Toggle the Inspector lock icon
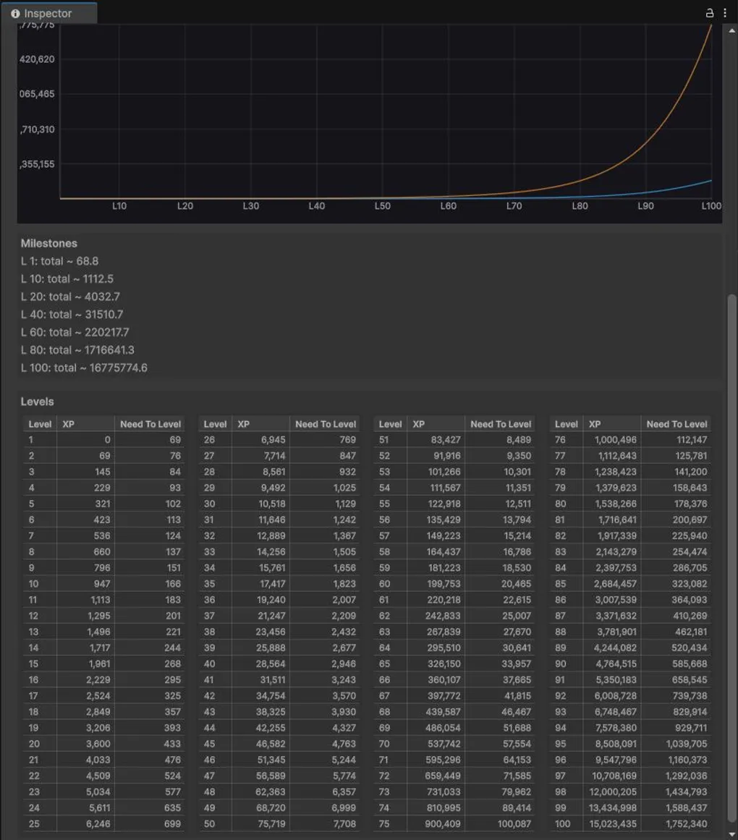The image size is (738, 840). point(710,13)
